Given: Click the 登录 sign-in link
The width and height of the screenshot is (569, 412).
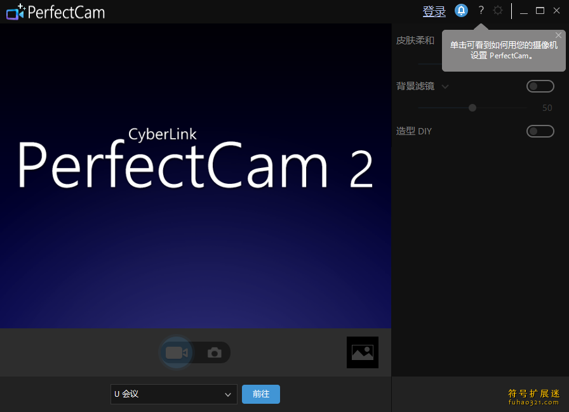Looking at the screenshot, I should [434, 11].
